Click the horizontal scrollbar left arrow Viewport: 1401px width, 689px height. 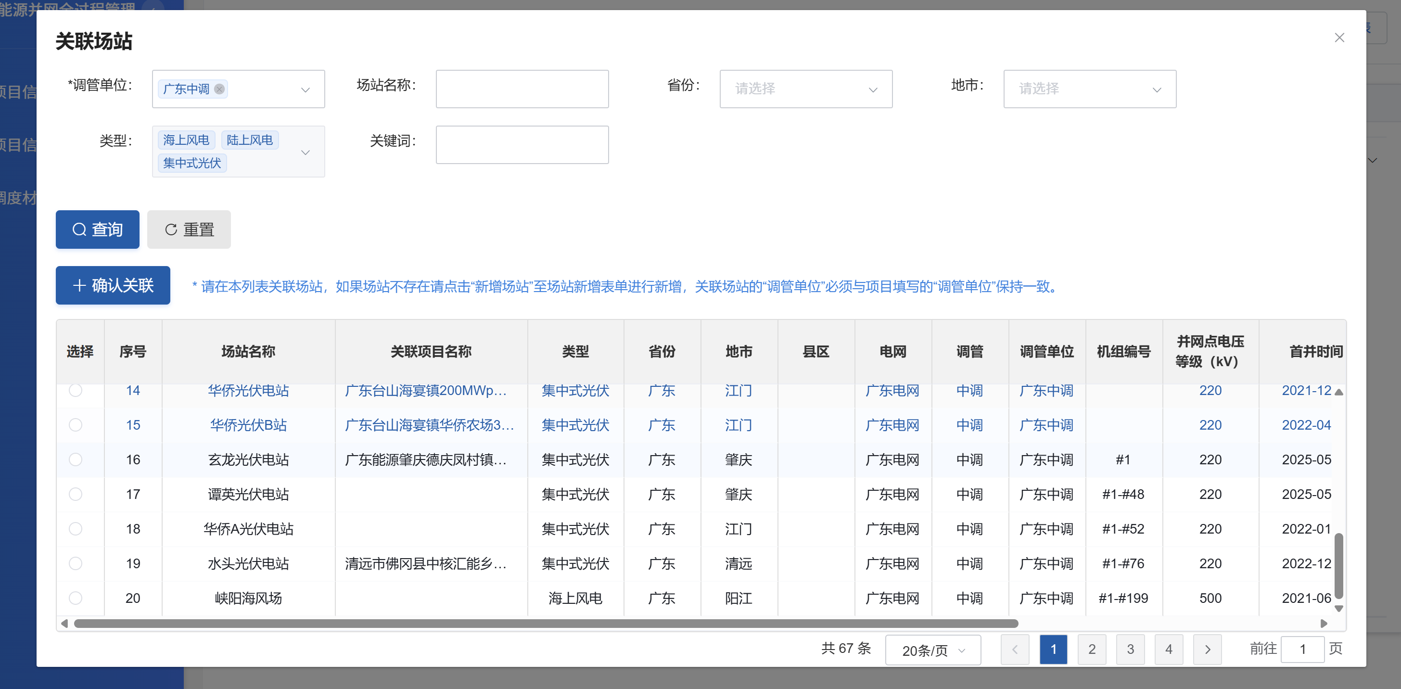click(64, 623)
